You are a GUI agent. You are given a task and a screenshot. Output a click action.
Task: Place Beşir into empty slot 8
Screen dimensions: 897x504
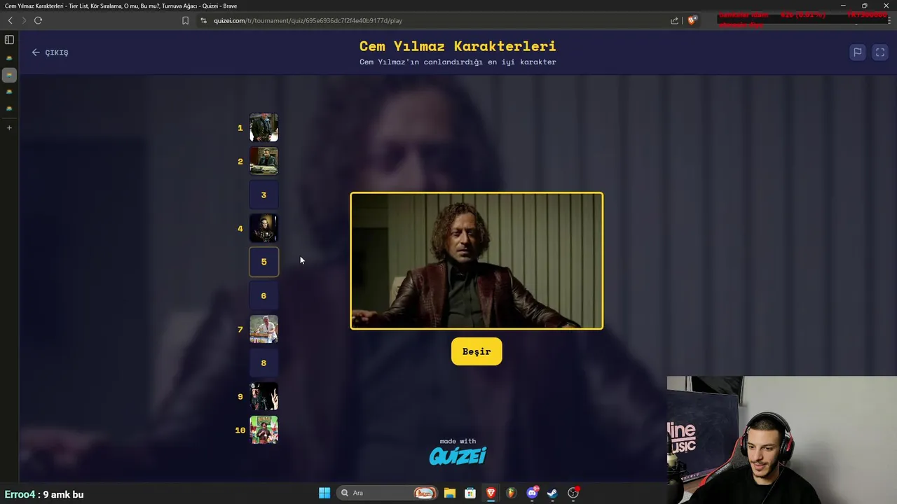263,363
